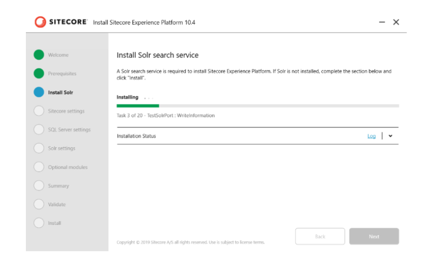
Task: Open the SQL Server settings step label
Action: pos(70,129)
